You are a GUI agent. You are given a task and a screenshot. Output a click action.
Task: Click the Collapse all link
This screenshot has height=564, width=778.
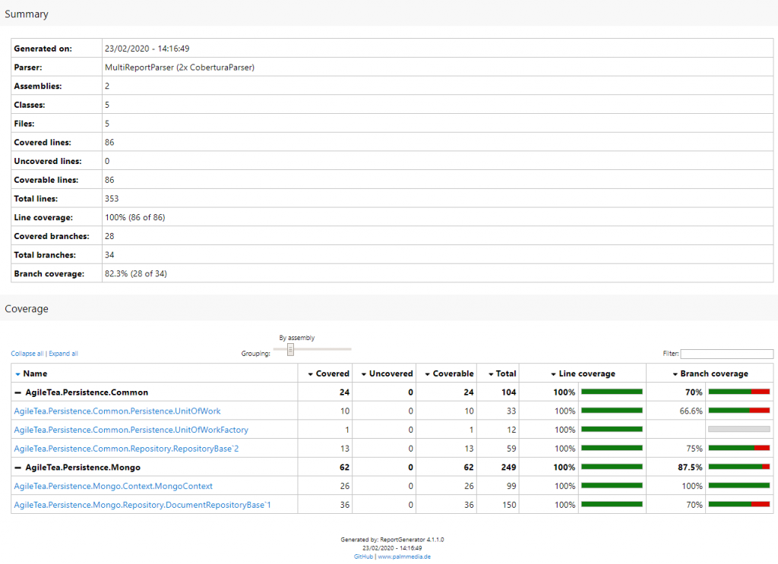point(27,354)
